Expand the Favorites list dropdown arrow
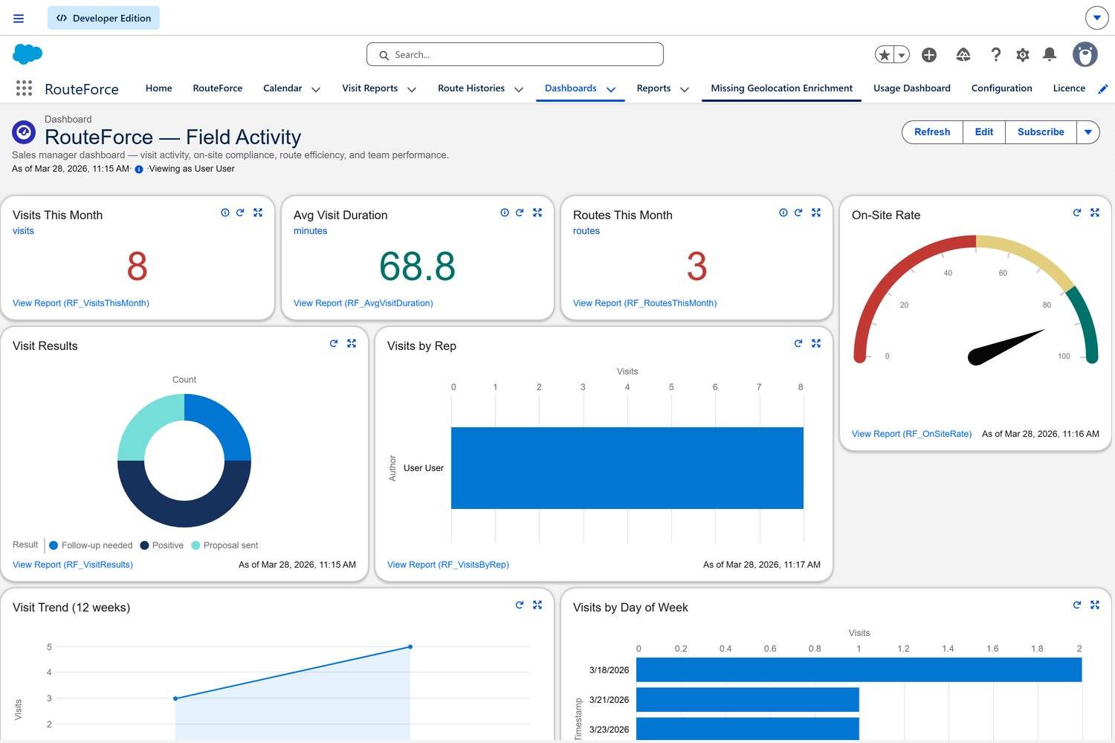1115x743 pixels. coord(902,55)
